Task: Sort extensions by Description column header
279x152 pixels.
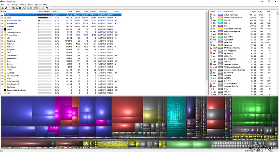Action: (236, 11)
